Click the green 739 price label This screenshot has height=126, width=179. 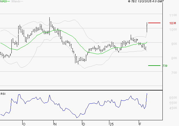pos(165,66)
